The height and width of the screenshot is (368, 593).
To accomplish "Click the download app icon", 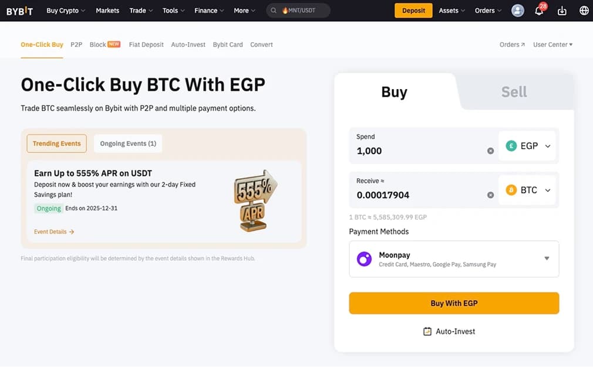I will [x=562, y=11].
